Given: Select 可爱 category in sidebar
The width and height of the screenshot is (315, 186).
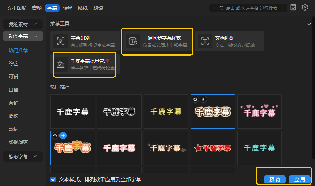Looking at the screenshot, I should (14, 77).
